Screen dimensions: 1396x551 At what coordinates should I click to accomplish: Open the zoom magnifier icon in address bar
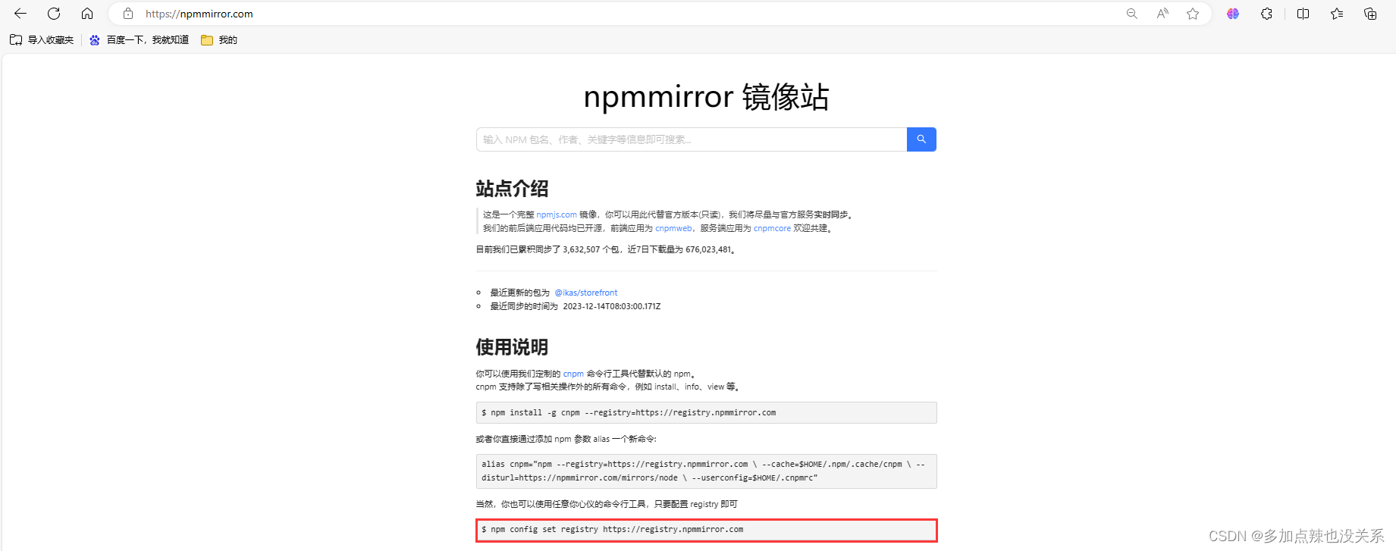point(1132,14)
